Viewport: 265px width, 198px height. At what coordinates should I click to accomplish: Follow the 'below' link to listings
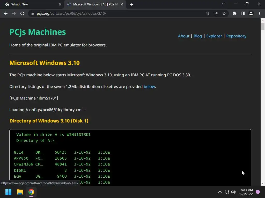coord(149,87)
